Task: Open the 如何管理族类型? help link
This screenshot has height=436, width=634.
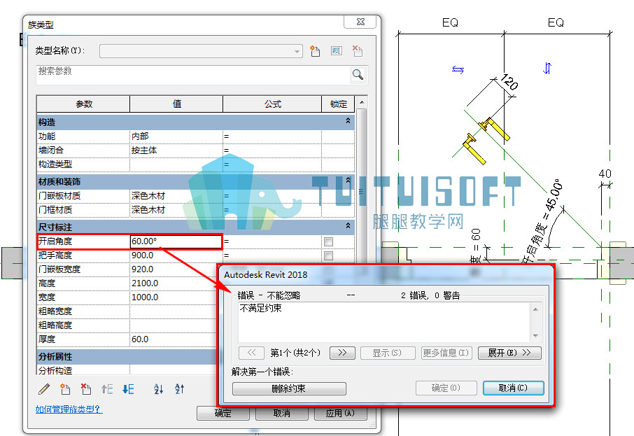Action: [x=69, y=409]
